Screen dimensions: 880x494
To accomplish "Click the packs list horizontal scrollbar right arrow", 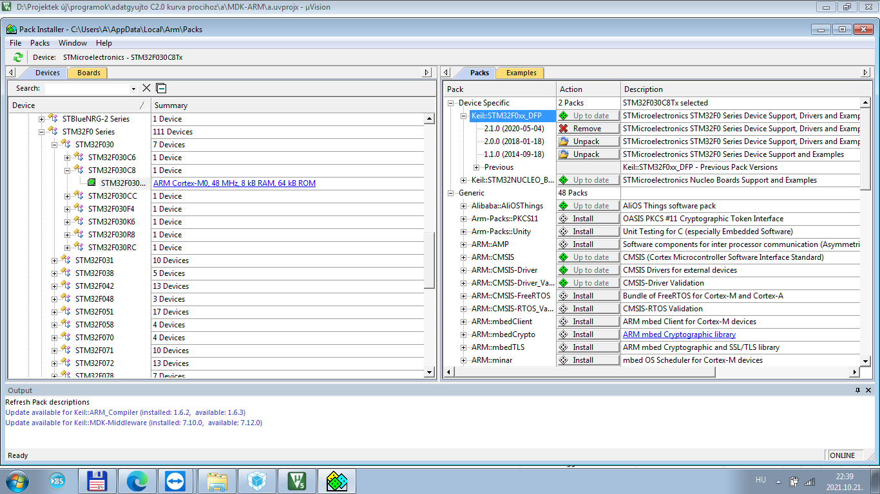I will [x=855, y=372].
